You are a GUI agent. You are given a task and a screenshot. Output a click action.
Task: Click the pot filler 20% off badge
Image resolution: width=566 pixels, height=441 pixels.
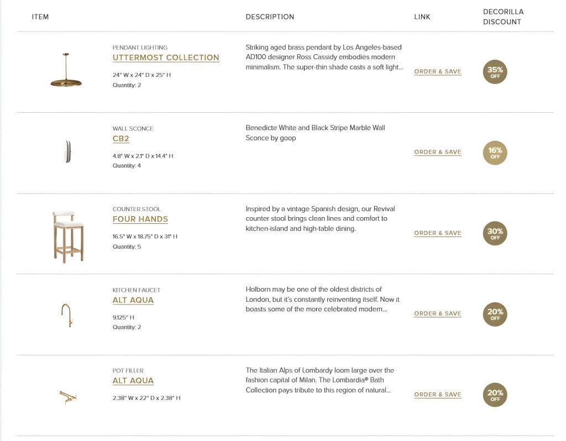click(495, 395)
